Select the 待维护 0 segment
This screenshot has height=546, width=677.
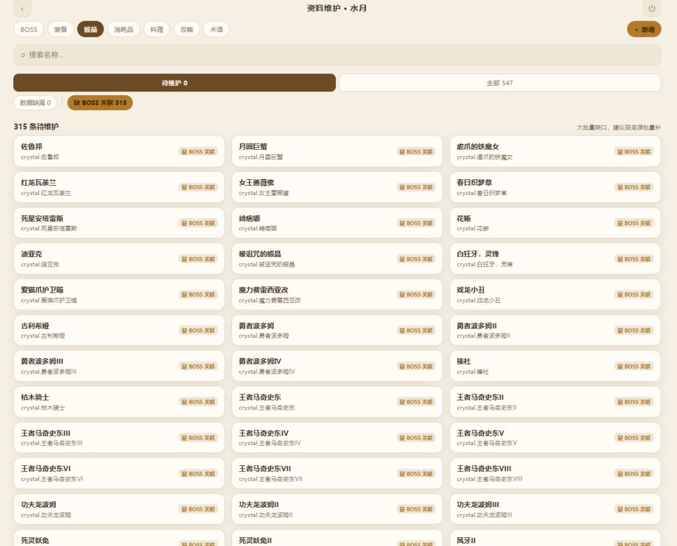click(174, 83)
